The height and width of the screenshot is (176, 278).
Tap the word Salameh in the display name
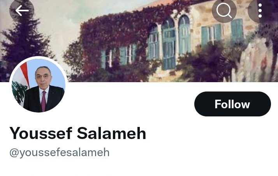[x=111, y=133]
